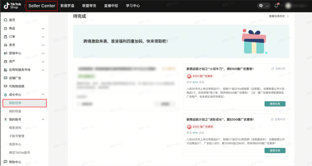Image resolution: width=312 pixels, height=166 pixels.
Task: Collapse the 我的账号 section chevron
Action: 43,119
